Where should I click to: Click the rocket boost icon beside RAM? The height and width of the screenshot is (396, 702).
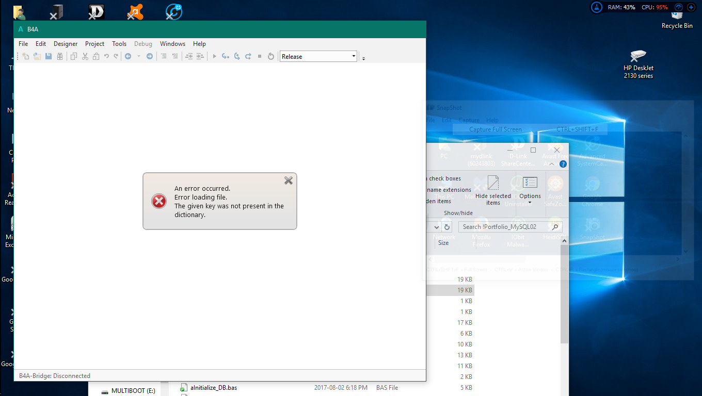click(597, 7)
